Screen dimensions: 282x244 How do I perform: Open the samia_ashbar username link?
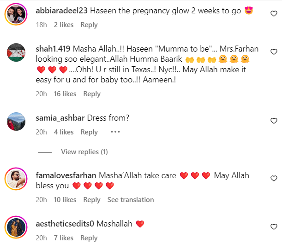click(x=60, y=118)
